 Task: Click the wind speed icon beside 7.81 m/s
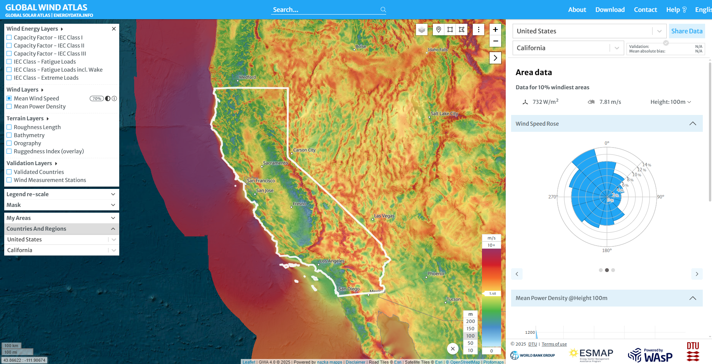tap(591, 102)
